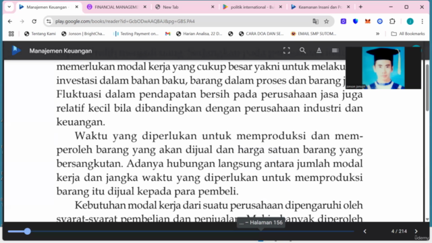432x243 pixels.
Task: Open the translate page icon
Action: pyautogui.click(x=315, y=21)
